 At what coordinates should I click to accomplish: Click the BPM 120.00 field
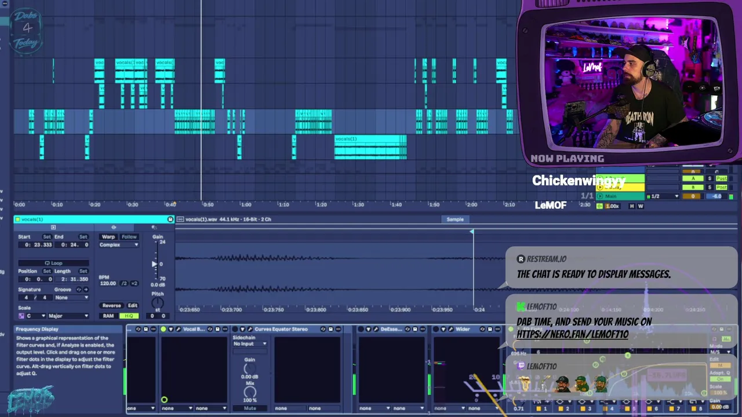[x=108, y=284]
